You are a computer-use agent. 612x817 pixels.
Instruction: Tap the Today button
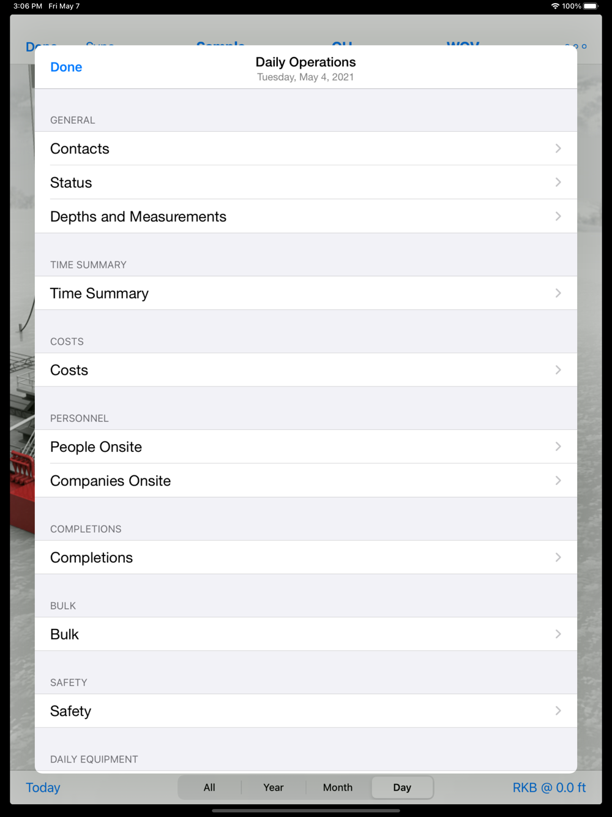43,788
